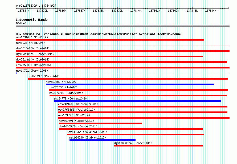Screen dimensions: 237x164
Task: Open nsv441965 (McCarroll2008) variant label
Action: point(87,132)
